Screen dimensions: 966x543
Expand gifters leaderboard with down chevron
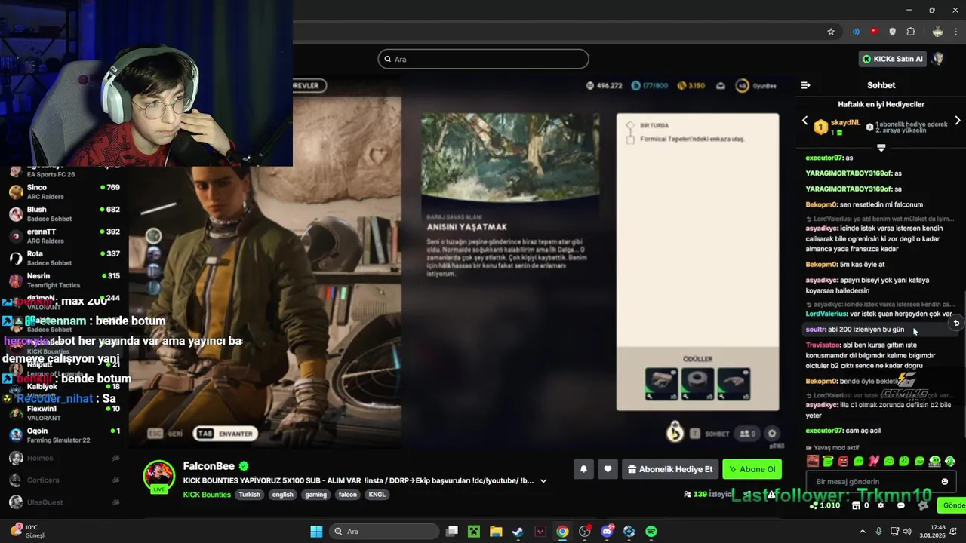click(881, 148)
